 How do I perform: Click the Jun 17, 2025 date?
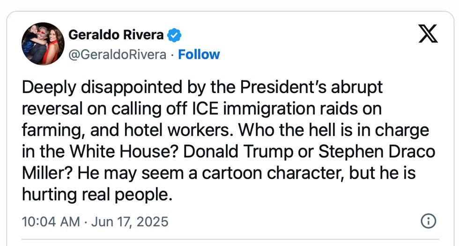(x=130, y=222)
